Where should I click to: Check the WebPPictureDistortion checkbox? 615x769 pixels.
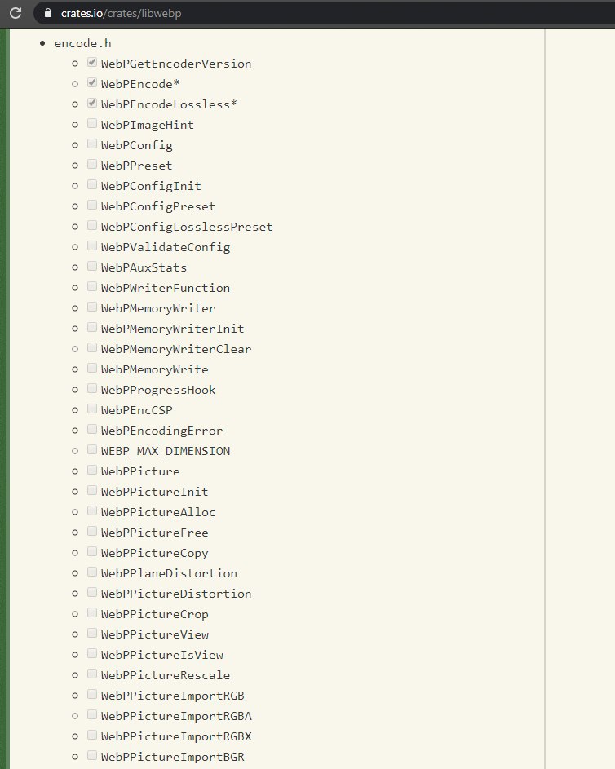(92, 593)
